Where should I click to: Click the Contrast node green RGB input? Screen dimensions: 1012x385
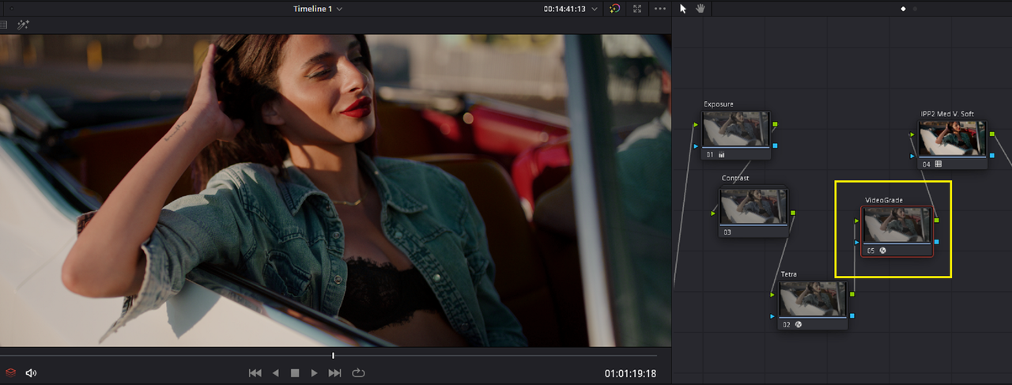coord(714,212)
